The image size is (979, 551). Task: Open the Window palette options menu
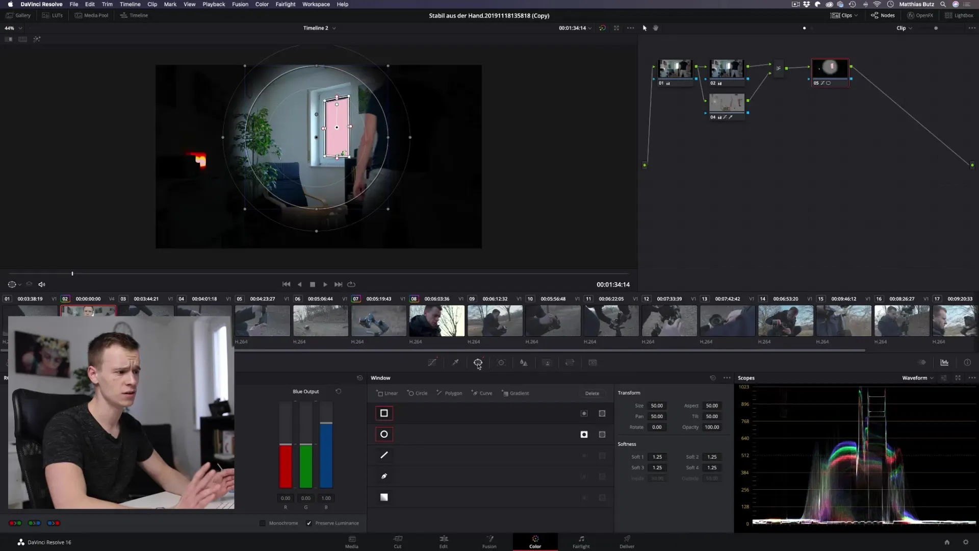727,378
